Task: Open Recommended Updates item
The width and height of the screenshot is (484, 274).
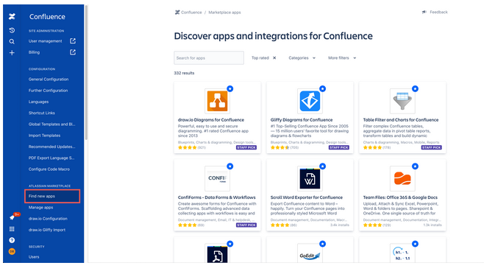Action: (x=51, y=147)
